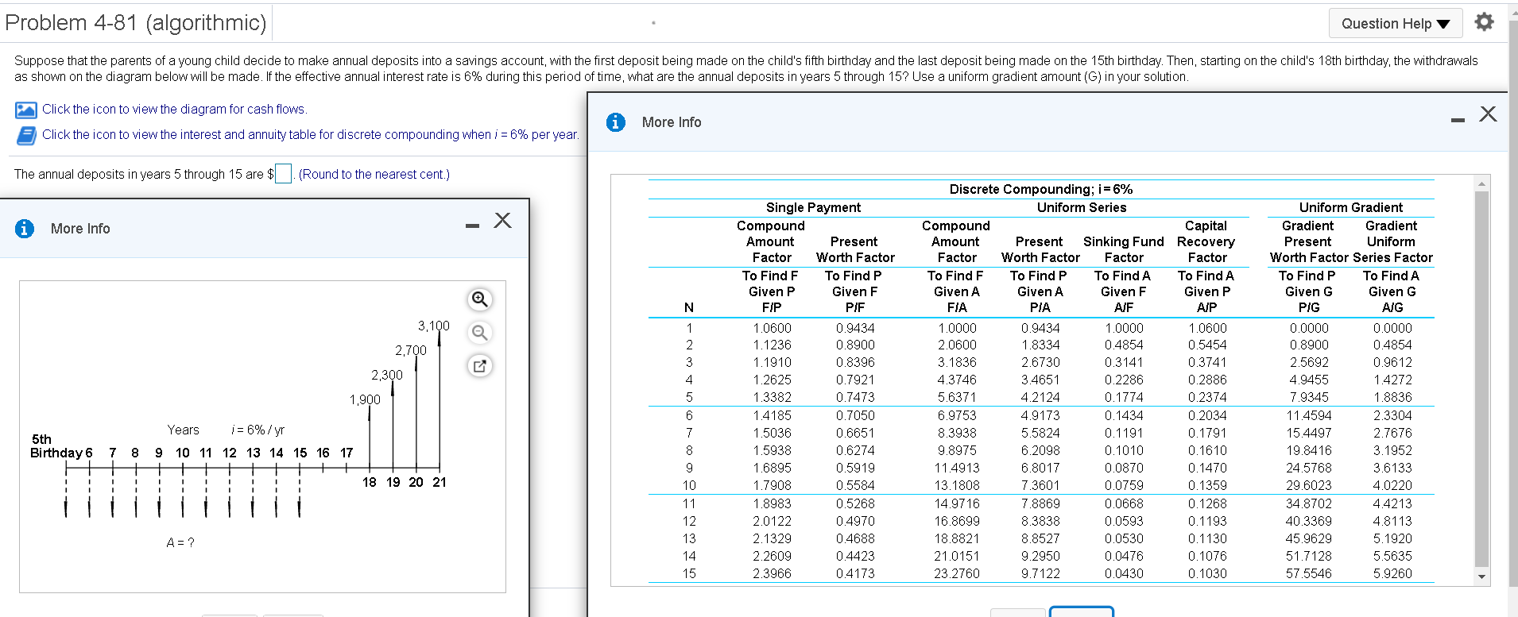Click the interest table scrollbar down arrow
This screenshot has height=617, width=1518.
[x=1481, y=577]
